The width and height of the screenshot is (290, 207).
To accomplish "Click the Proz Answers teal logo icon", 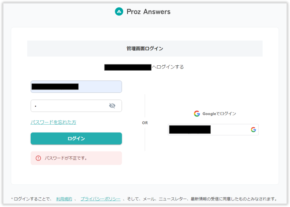I will (119, 12).
